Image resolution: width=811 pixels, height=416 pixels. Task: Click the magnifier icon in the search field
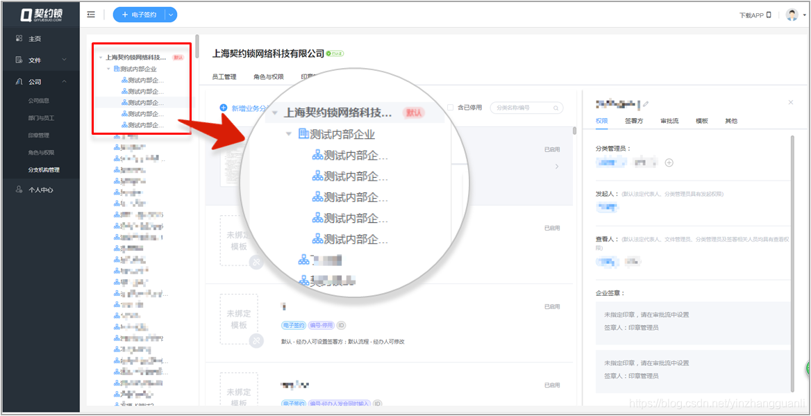tap(556, 108)
